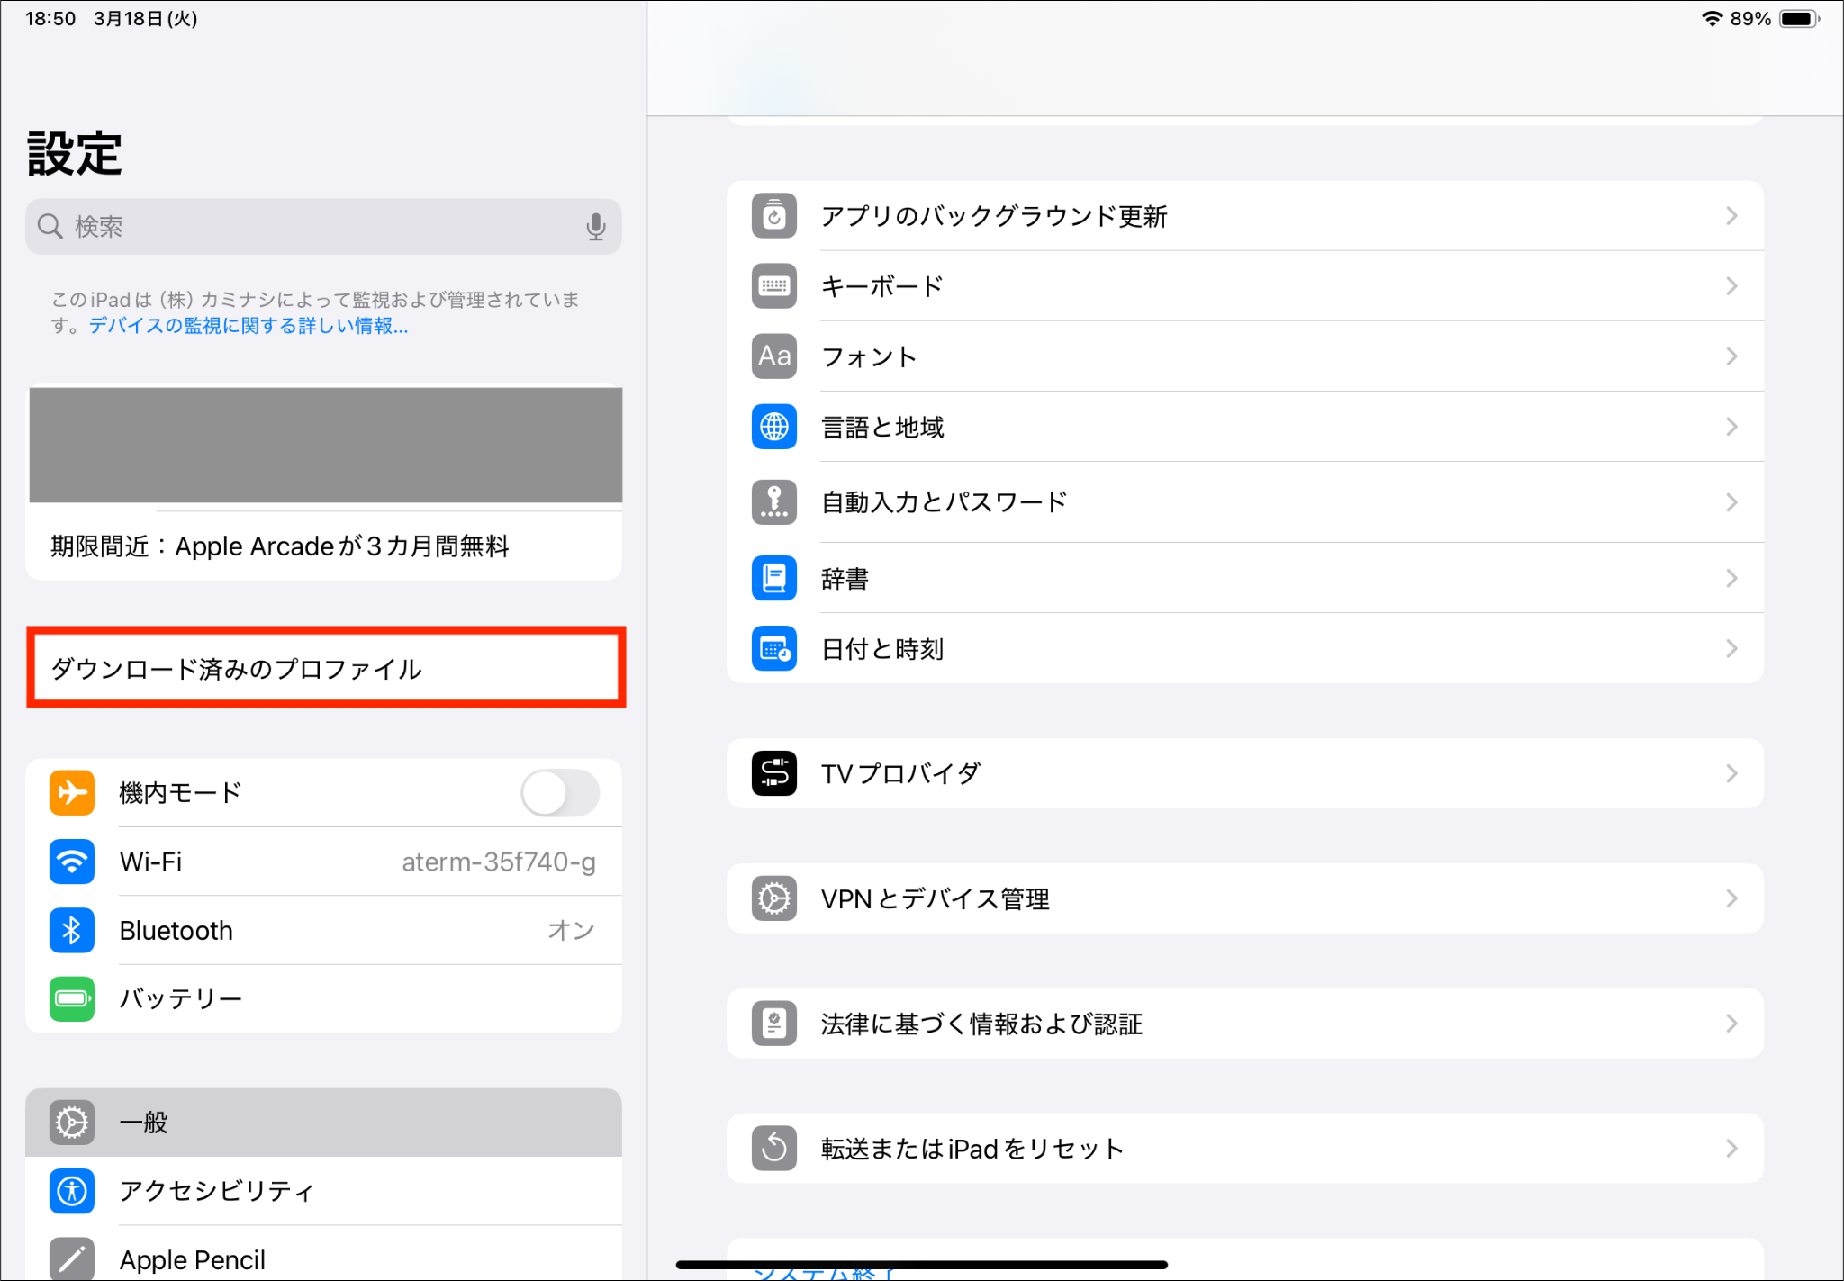The image size is (1844, 1281).
Task: Tap the Bluetooth icon in sidebar
Action: pos(72,930)
